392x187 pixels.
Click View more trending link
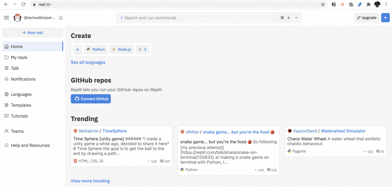90,181
